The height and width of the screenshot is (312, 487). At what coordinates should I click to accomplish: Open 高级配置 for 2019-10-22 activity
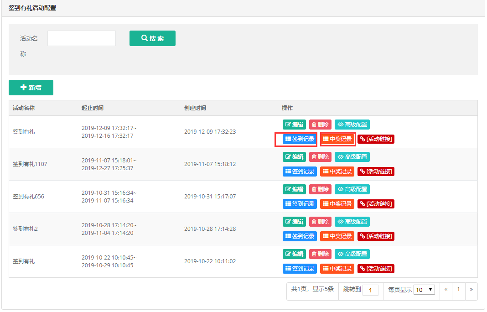(x=352, y=254)
